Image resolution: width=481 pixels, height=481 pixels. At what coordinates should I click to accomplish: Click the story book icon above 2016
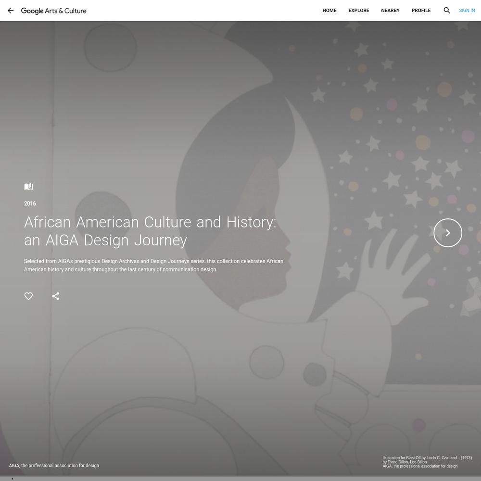(x=28, y=186)
